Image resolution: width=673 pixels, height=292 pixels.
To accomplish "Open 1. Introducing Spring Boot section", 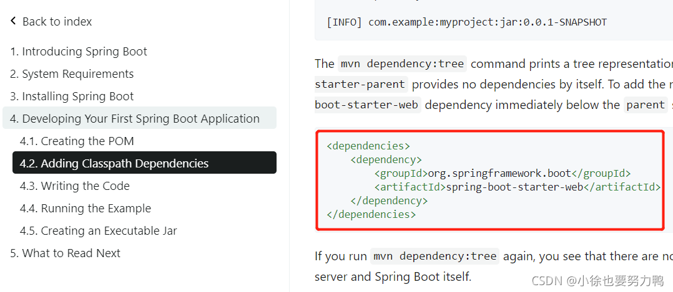I will click(79, 52).
